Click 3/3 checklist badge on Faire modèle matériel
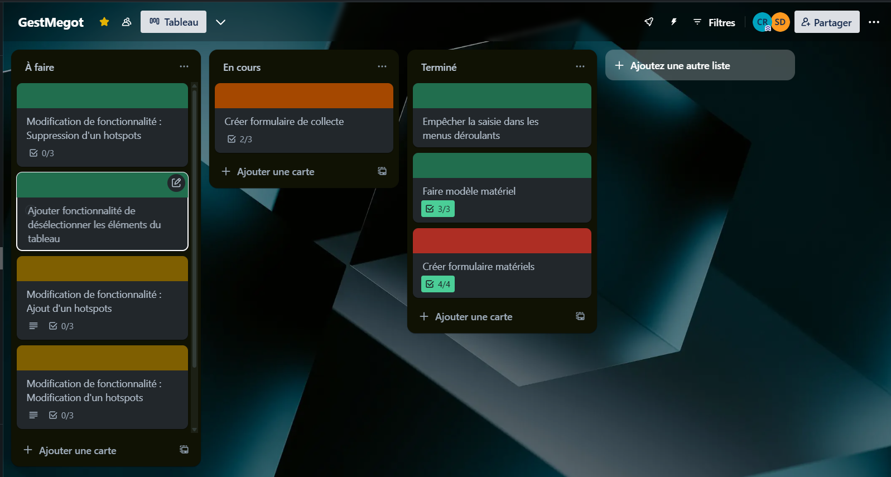The height and width of the screenshot is (477, 891). click(438, 209)
